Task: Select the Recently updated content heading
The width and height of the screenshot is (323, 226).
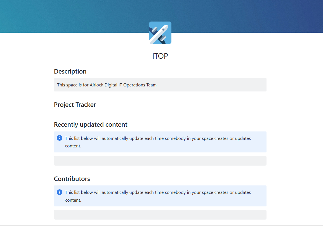Action: (x=91, y=124)
